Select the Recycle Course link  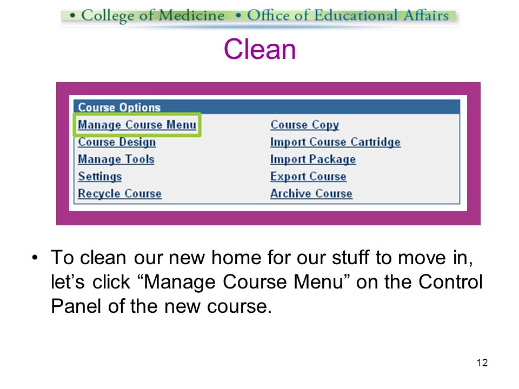tap(120, 193)
